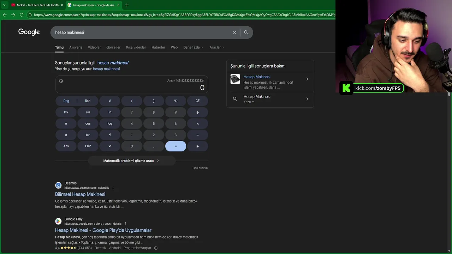
Task: Tap the equals key
Action: point(176,146)
